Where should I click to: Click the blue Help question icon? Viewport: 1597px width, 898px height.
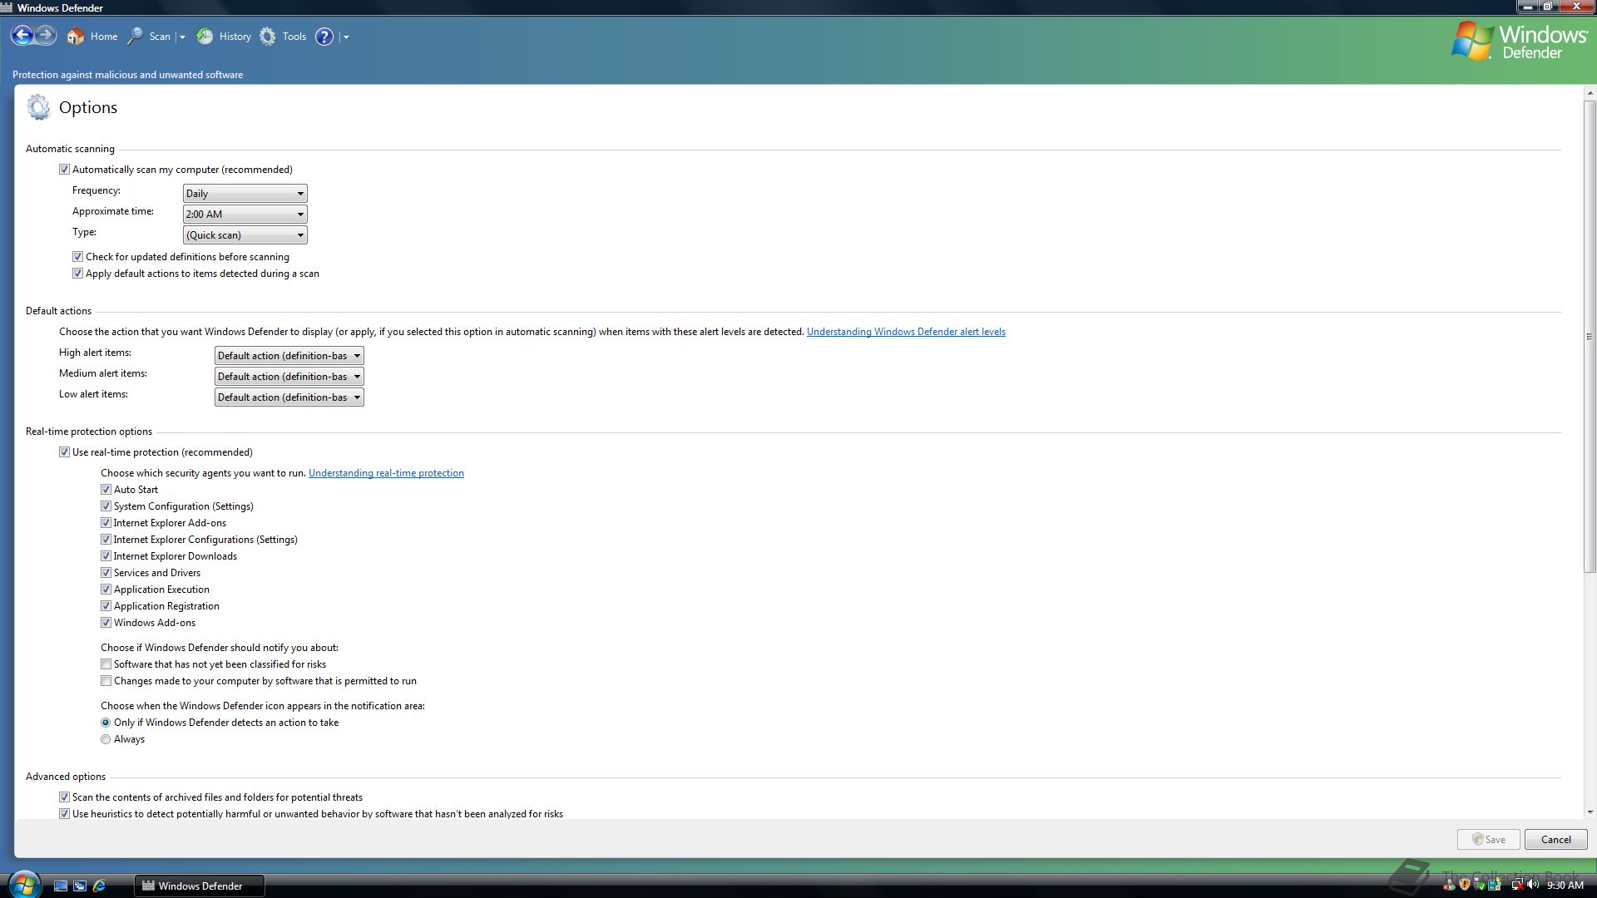(324, 37)
